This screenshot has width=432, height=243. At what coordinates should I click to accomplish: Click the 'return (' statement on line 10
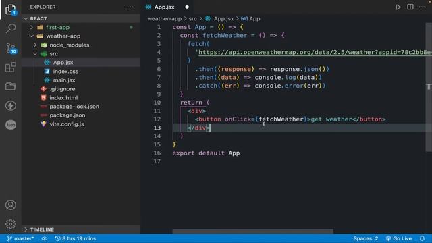click(x=195, y=103)
